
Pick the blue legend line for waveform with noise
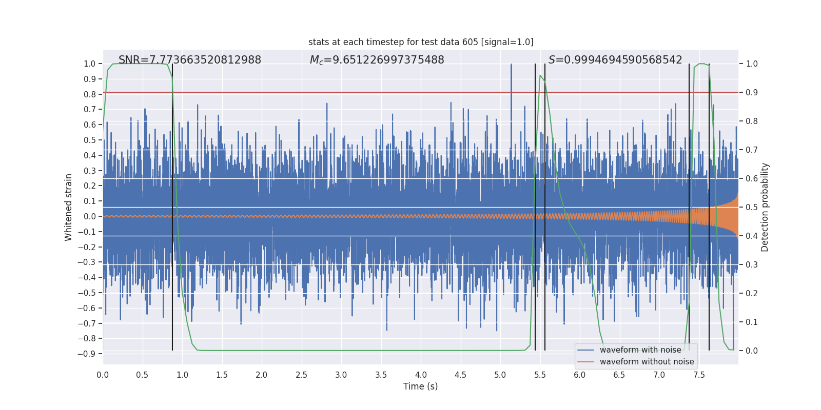coord(586,350)
